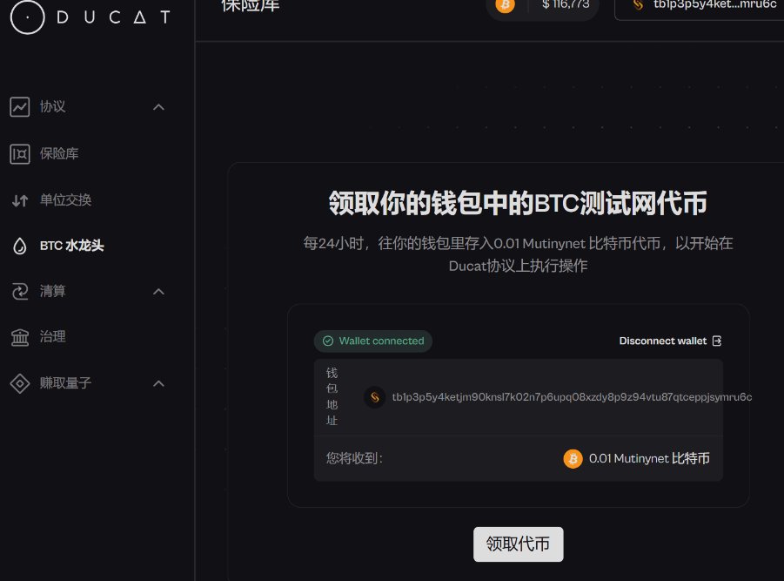Click the 领取你的钱包中的BTC测试网代币 heading
784x581 pixels.
click(518, 203)
